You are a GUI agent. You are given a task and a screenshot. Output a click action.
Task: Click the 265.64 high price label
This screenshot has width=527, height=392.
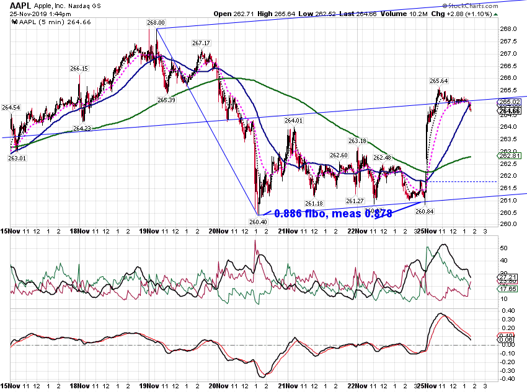tap(438, 81)
